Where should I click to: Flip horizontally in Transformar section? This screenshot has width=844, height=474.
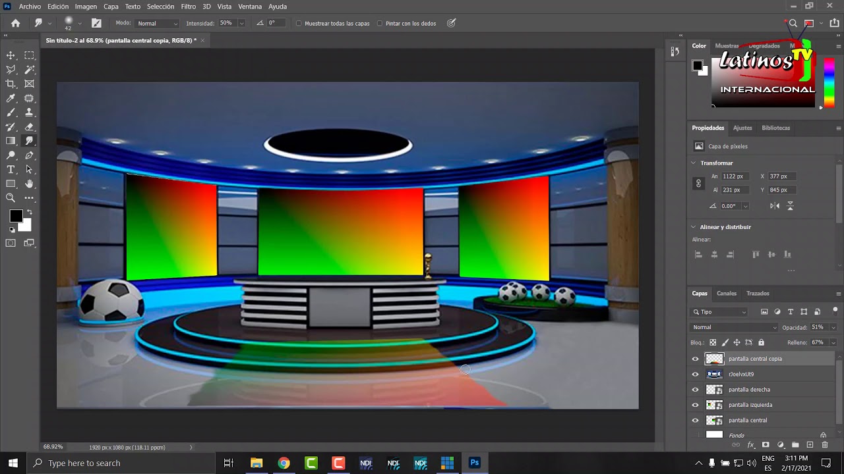click(x=775, y=206)
